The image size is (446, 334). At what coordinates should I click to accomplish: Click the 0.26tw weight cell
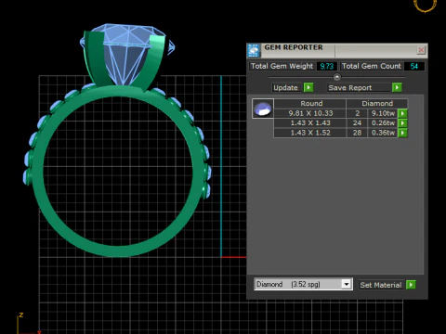[383, 123]
